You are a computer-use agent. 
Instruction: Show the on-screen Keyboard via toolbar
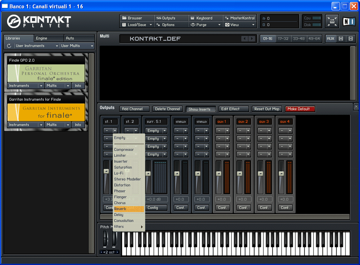click(205, 18)
